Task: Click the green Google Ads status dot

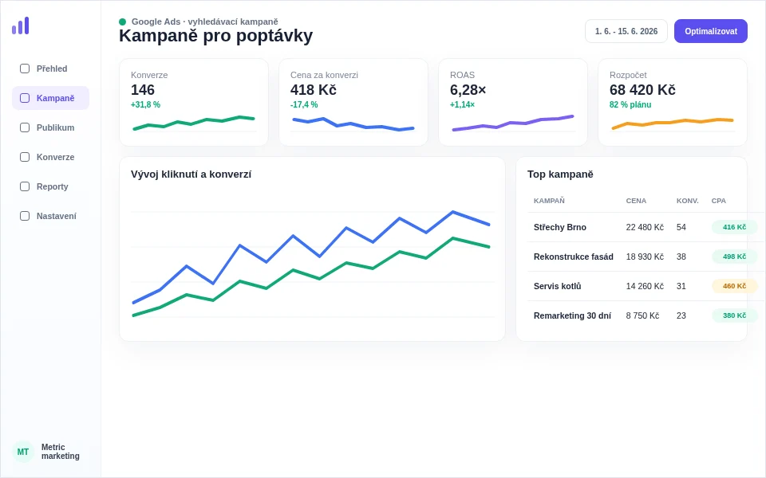Action: (x=123, y=22)
